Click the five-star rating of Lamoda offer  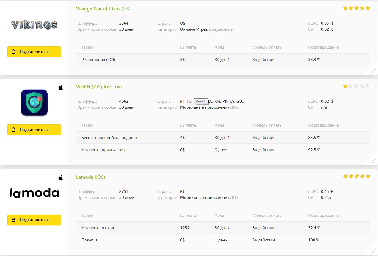(356, 177)
